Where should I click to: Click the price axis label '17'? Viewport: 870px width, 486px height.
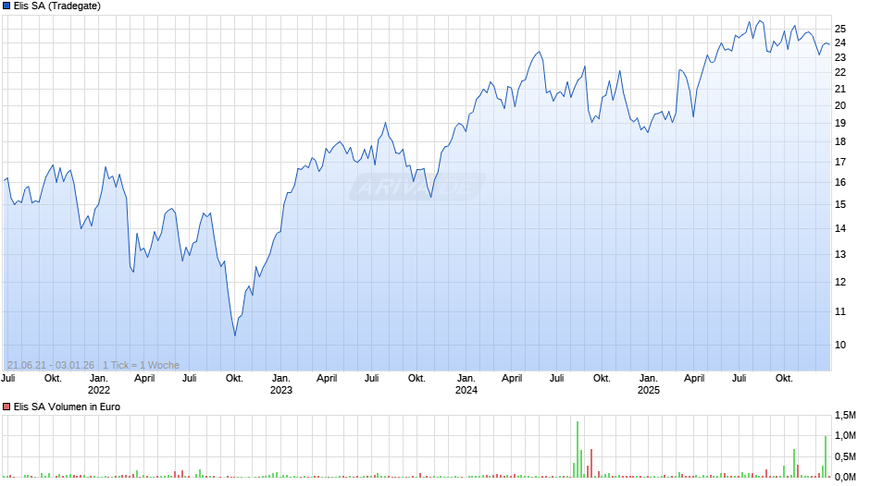[x=840, y=162]
